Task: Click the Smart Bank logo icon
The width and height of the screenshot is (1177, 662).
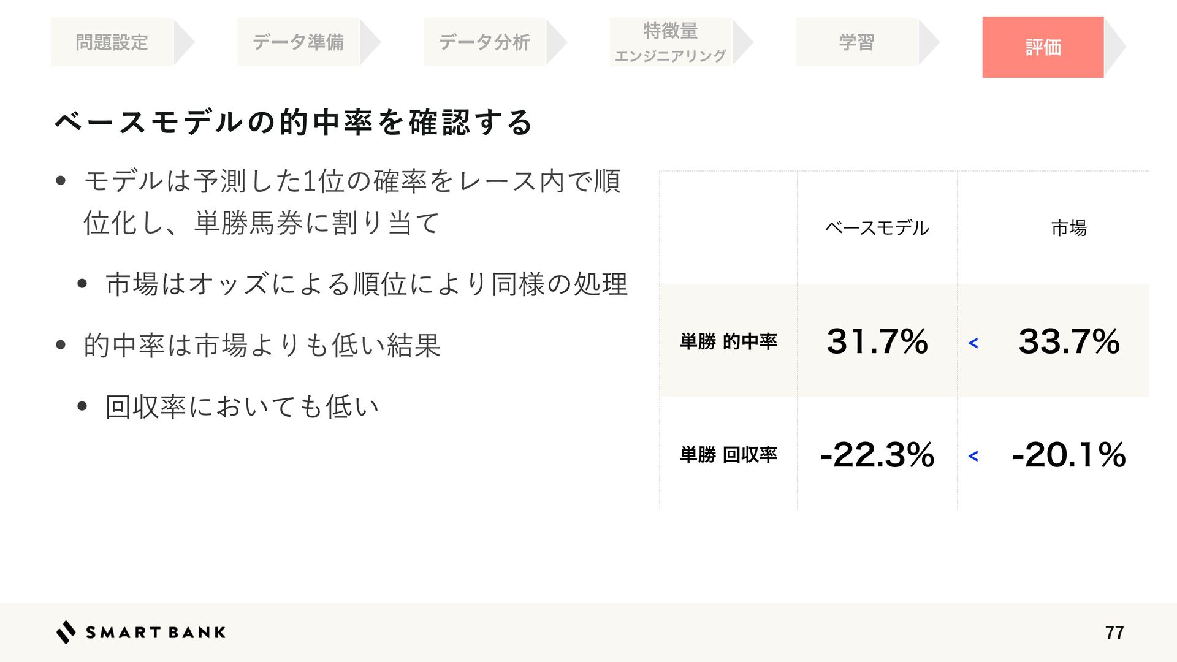Action: 66,632
